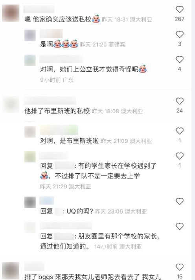Tap mentioned user in '有的学生家长' reply

pyautogui.click(x=64, y=166)
